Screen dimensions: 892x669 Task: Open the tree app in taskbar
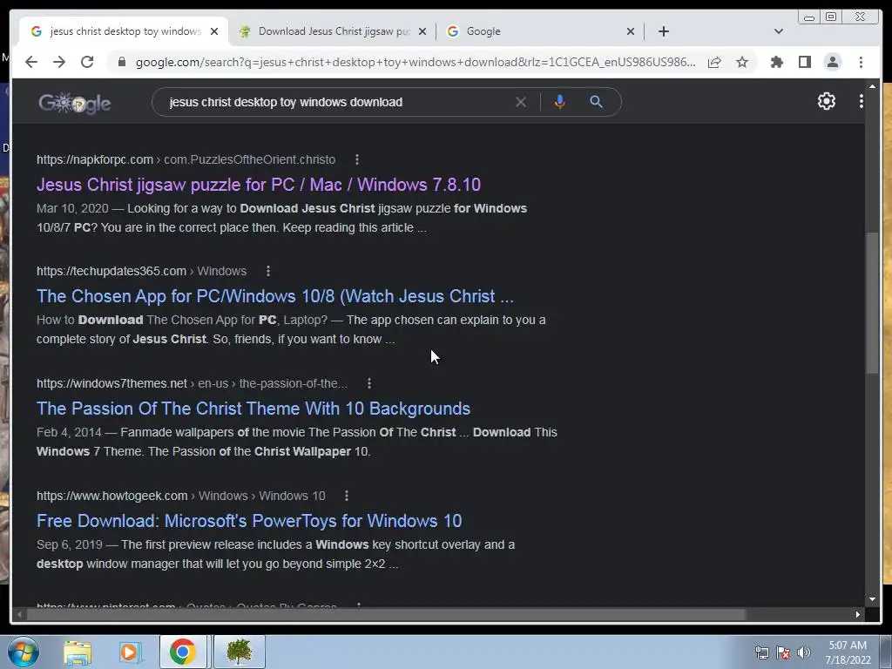[240, 652]
